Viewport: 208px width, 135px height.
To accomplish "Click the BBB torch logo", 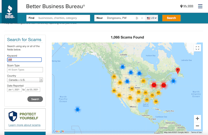I will (x=10, y=12).
